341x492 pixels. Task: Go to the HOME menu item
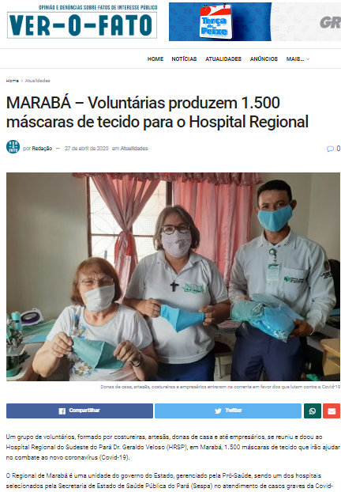click(x=156, y=59)
